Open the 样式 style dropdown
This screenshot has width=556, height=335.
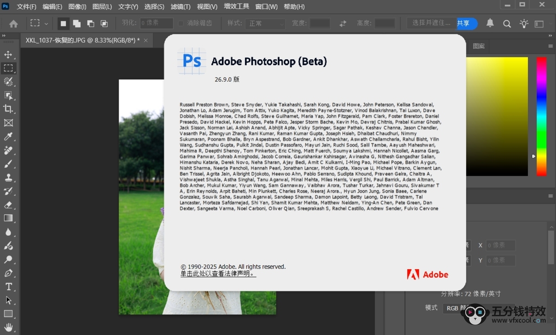pos(266,23)
